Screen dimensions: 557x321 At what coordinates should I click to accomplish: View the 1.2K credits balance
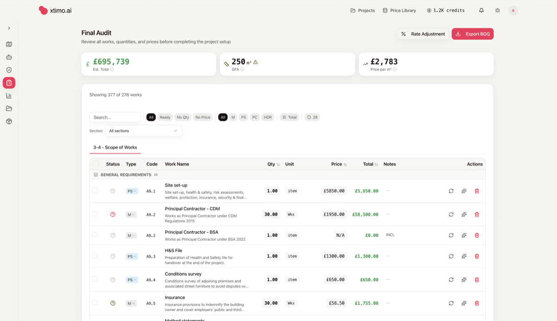[x=445, y=10]
